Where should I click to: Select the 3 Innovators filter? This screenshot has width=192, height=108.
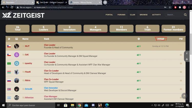click(69, 28)
